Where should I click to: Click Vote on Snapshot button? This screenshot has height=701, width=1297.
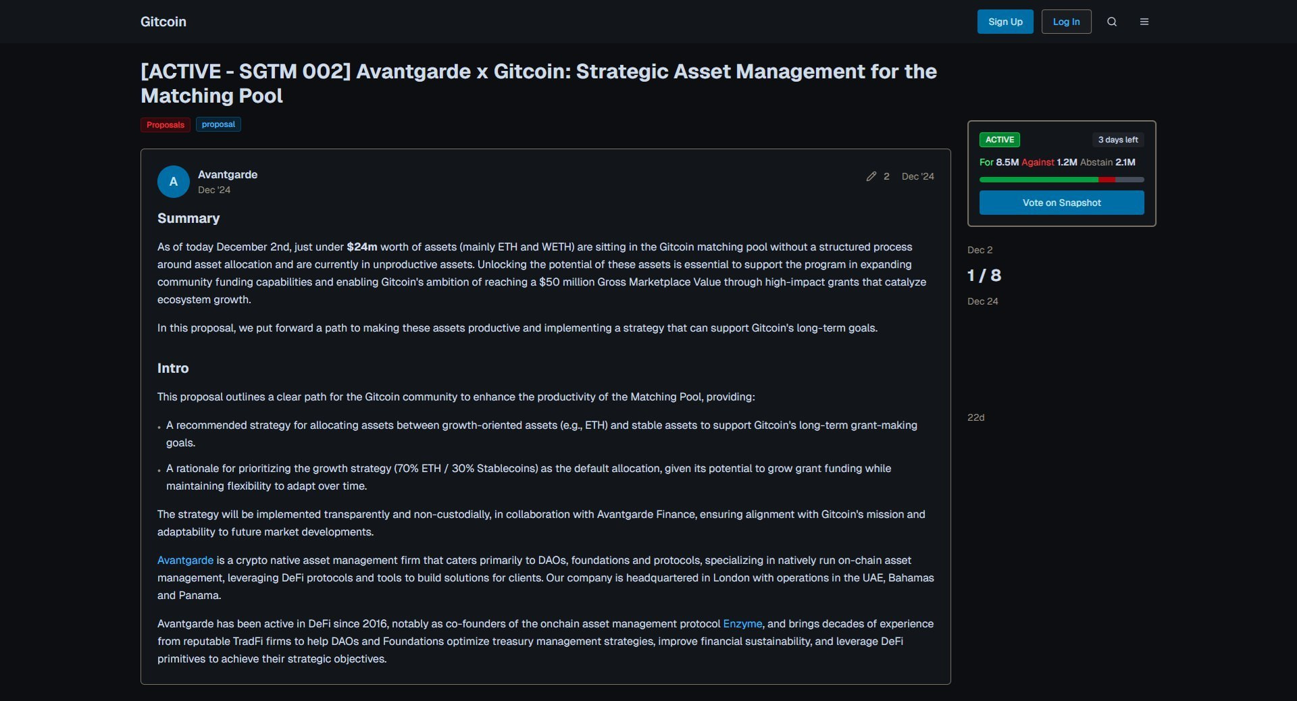[1061, 203]
